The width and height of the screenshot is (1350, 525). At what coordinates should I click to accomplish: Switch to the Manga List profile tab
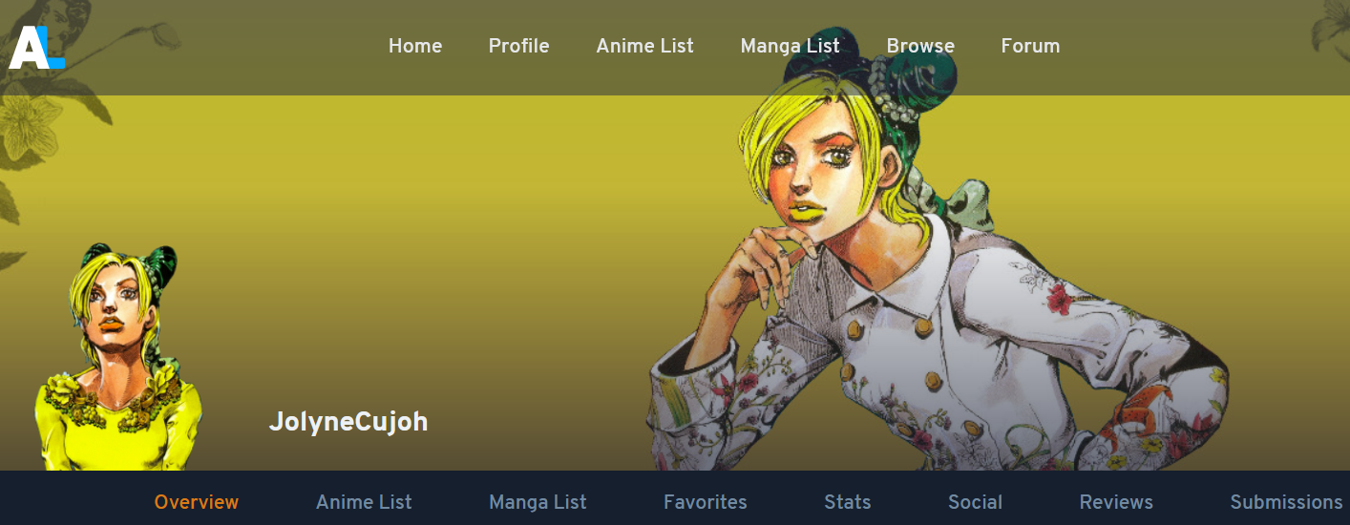[538, 502]
